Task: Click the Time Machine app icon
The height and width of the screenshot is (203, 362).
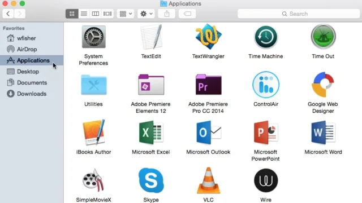Action: (x=266, y=37)
